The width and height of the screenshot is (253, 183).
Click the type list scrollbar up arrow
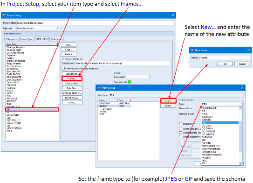(241, 108)
